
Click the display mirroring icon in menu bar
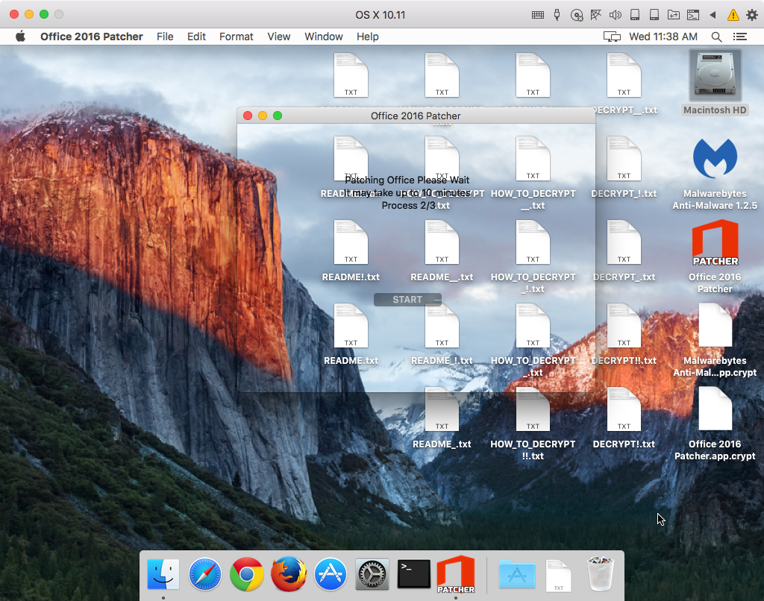click(x=612, y=37)
